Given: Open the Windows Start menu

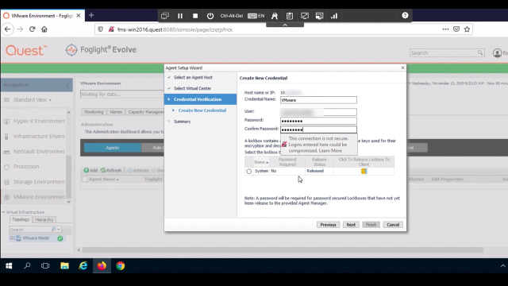Looking at the screenshot, I should click(x=9, y=266).
